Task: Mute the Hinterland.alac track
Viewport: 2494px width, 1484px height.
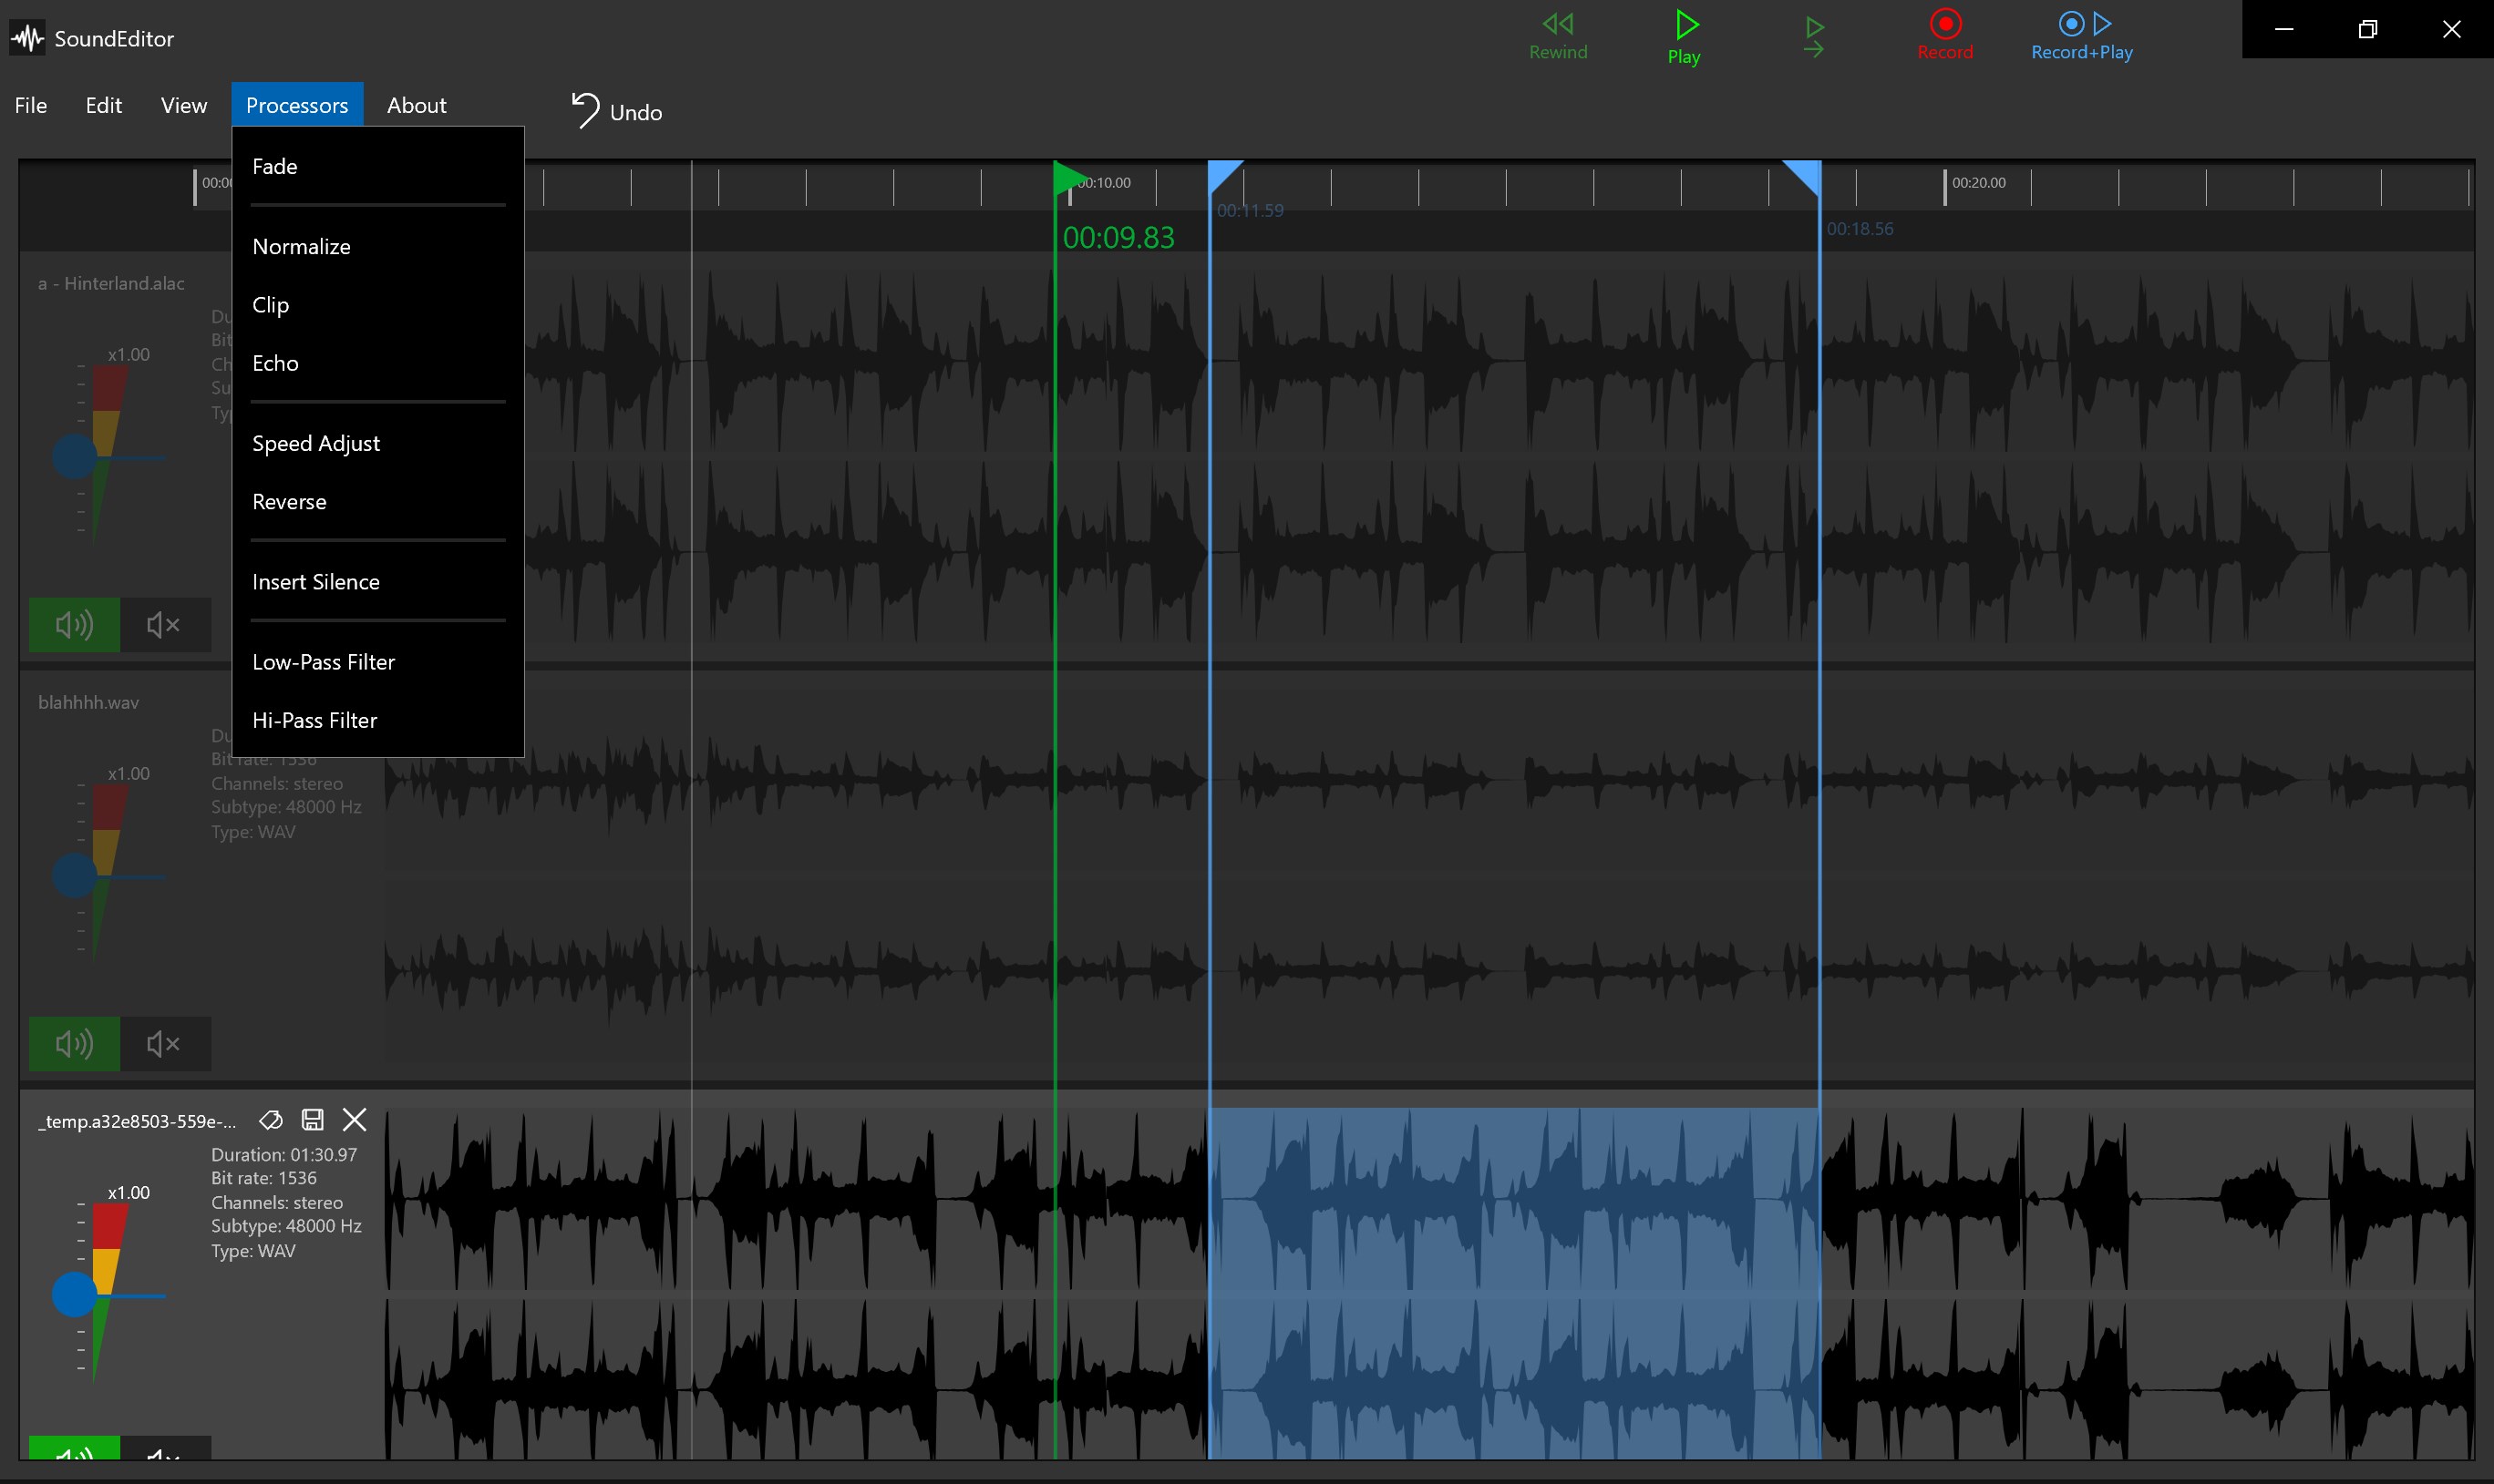Action: (160, 624)
